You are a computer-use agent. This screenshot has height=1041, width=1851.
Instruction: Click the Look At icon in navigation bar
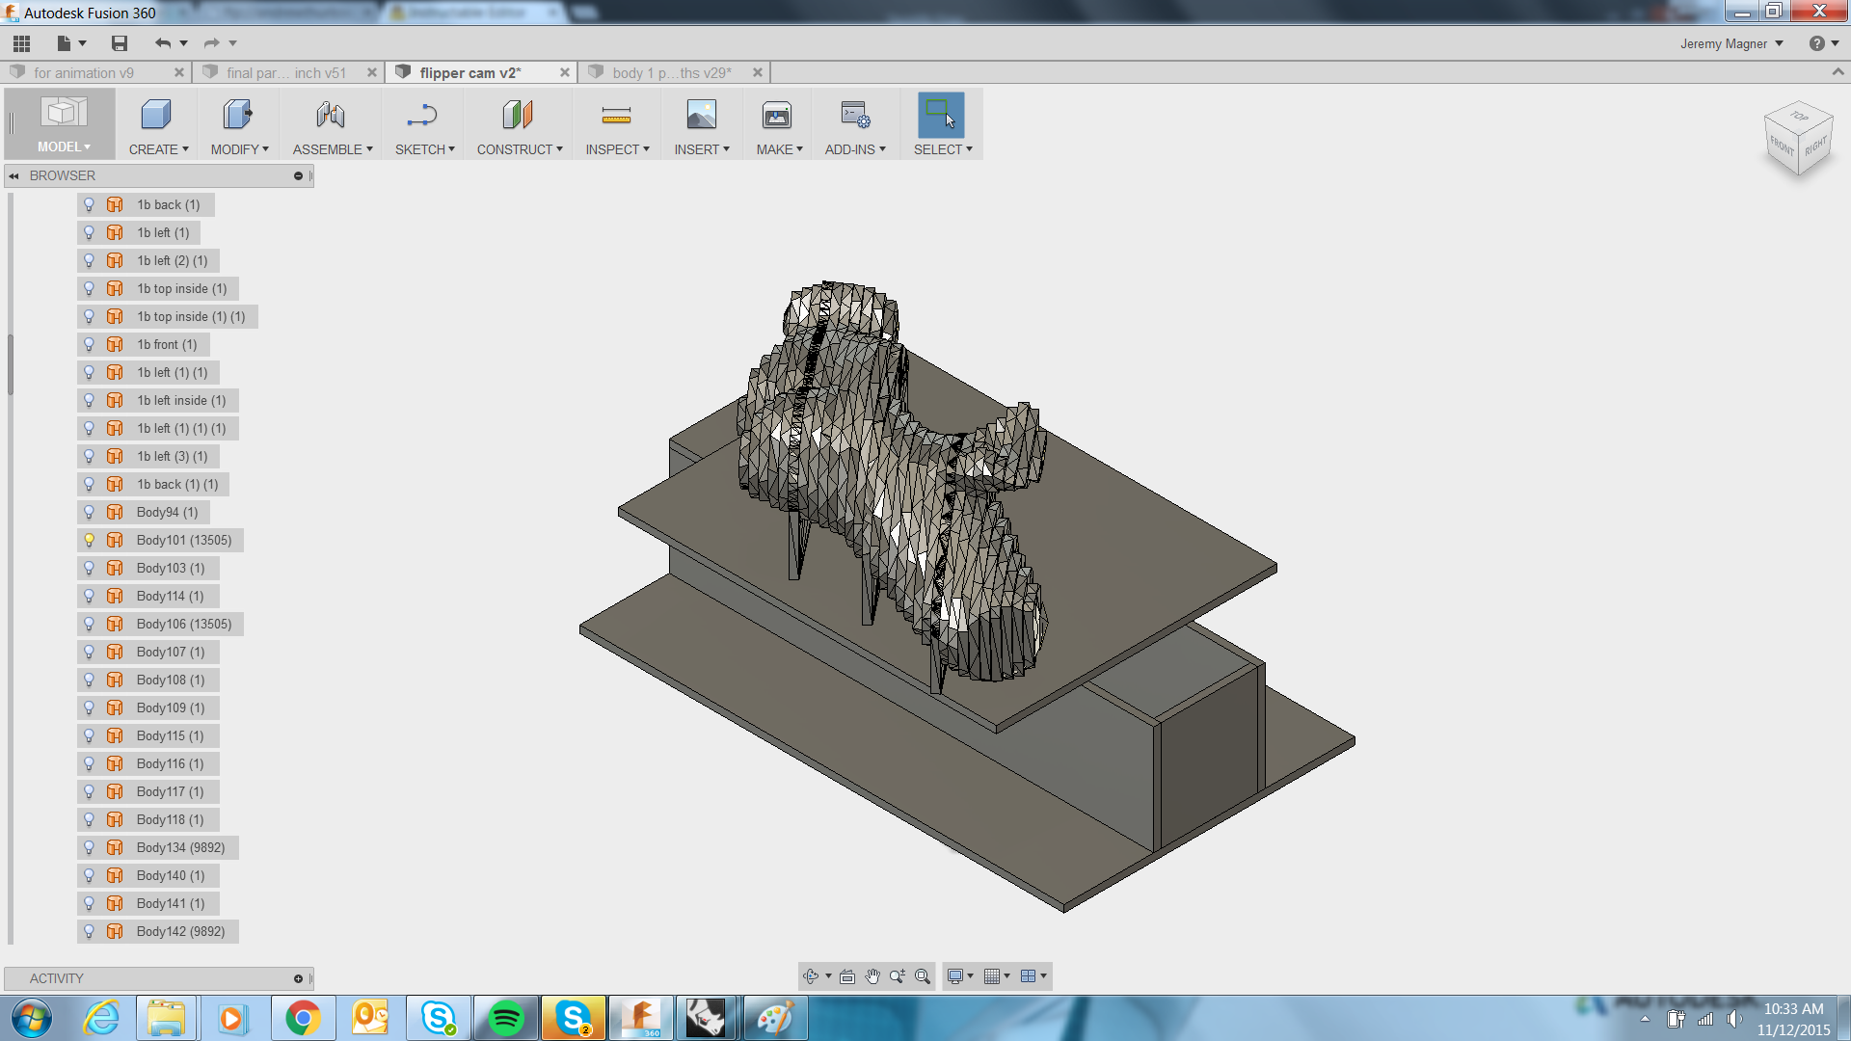point(847,976)
